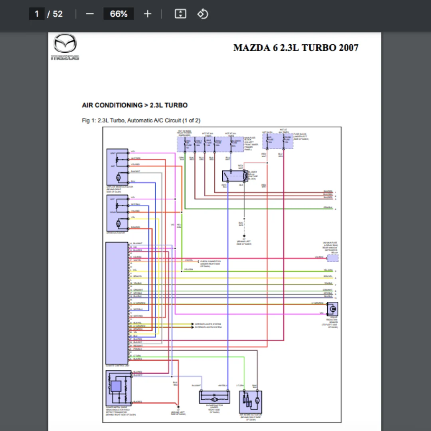Click the blower motor symbol in the diagram
The image size is (431, 431).
[x=214, y=397]
